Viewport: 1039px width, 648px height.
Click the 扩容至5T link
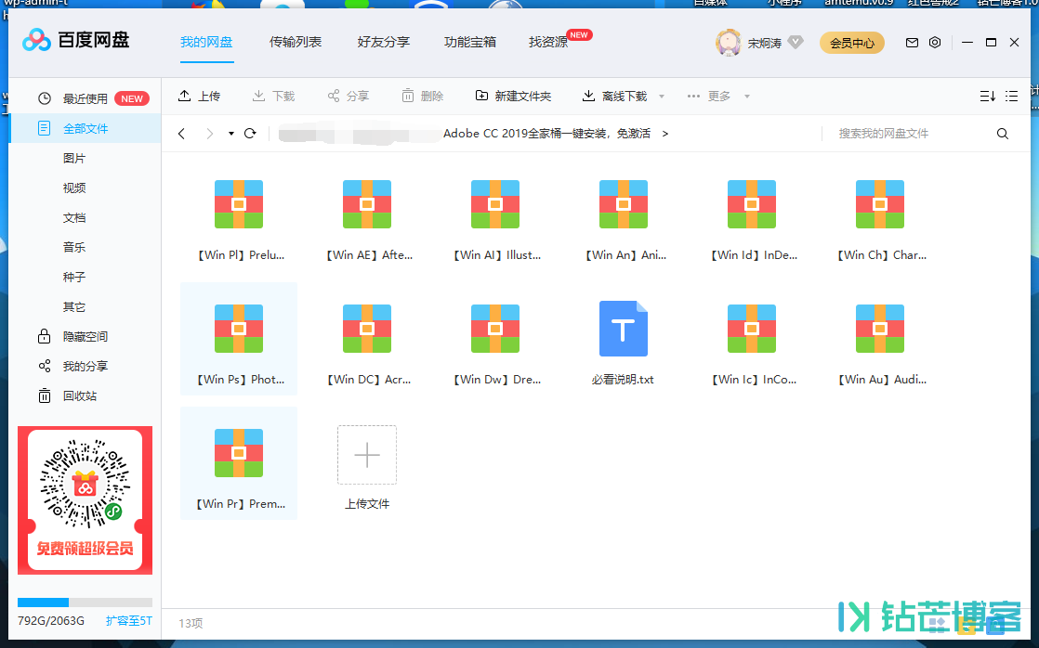pyautogui.click(x=128, y=621)
